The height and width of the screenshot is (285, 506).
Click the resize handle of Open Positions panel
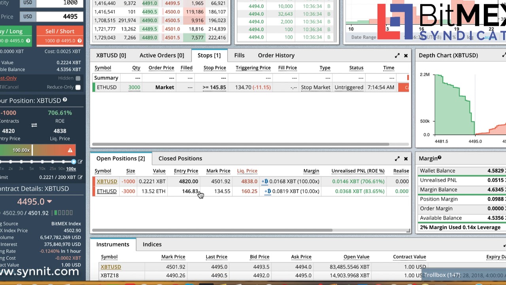tap(408, 230)
